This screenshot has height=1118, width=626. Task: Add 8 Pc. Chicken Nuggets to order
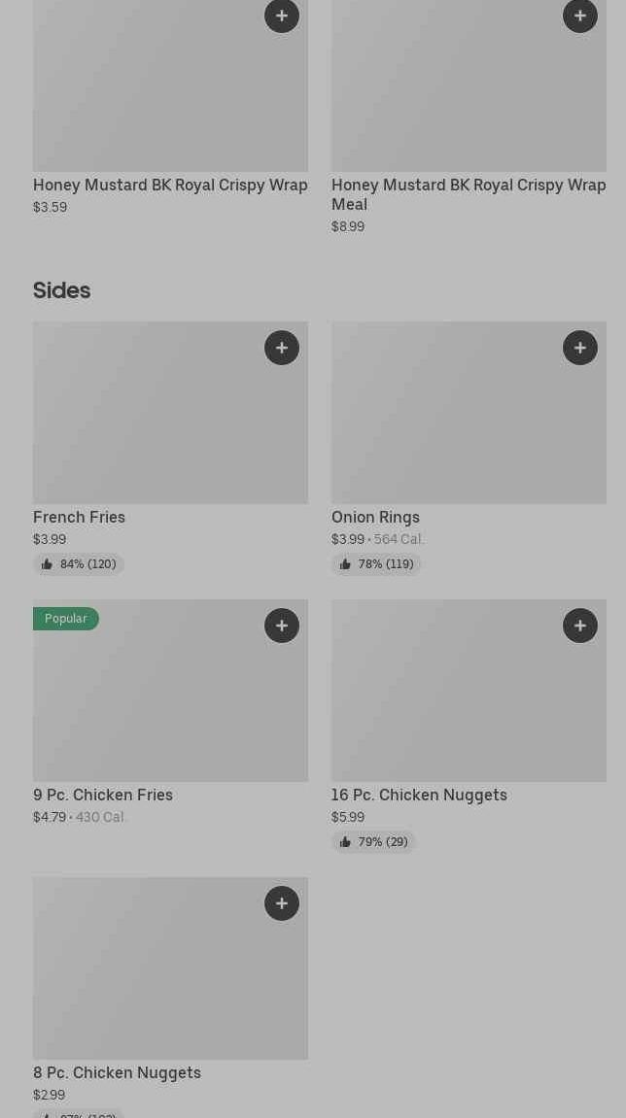click(282, 903)
